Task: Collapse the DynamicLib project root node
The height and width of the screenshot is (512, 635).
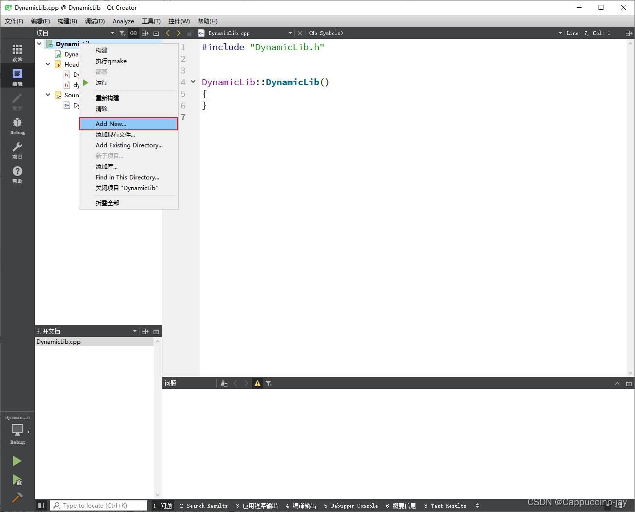Action: point(39,44)
